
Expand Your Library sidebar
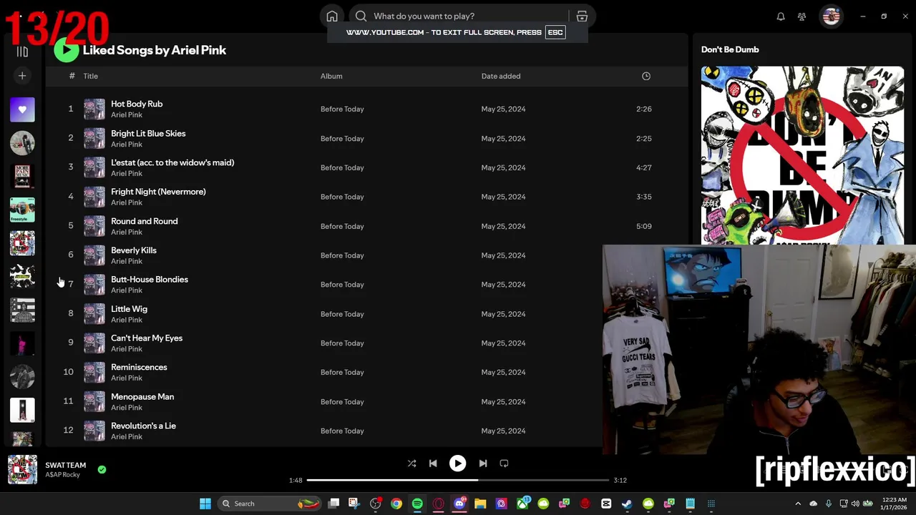pyautogui.click(x=22, y=51)
